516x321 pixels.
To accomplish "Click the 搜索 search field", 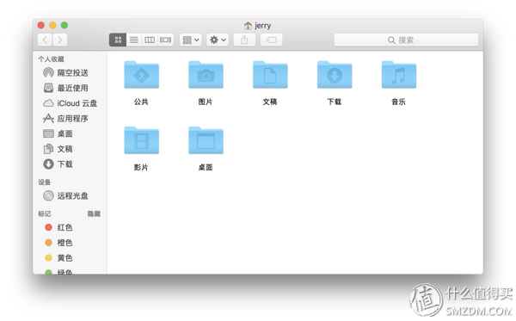I will pyautogui.click(x=406, y=40).
